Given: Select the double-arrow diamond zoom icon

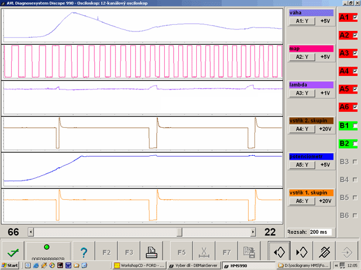Looking at the screenshot, I should (x=279, y=252).
